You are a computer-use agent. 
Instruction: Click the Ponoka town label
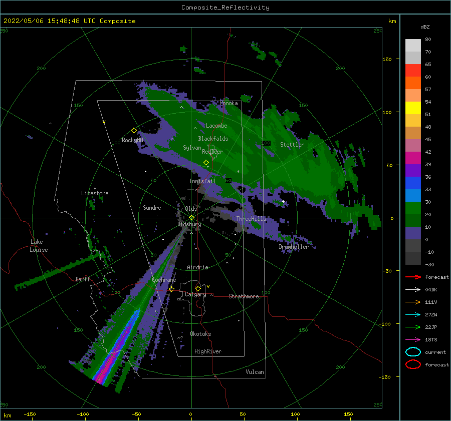pos(229,103)
